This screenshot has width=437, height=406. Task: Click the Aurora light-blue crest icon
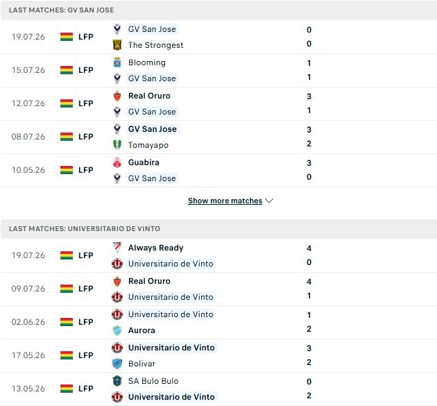tap(117, 330)
